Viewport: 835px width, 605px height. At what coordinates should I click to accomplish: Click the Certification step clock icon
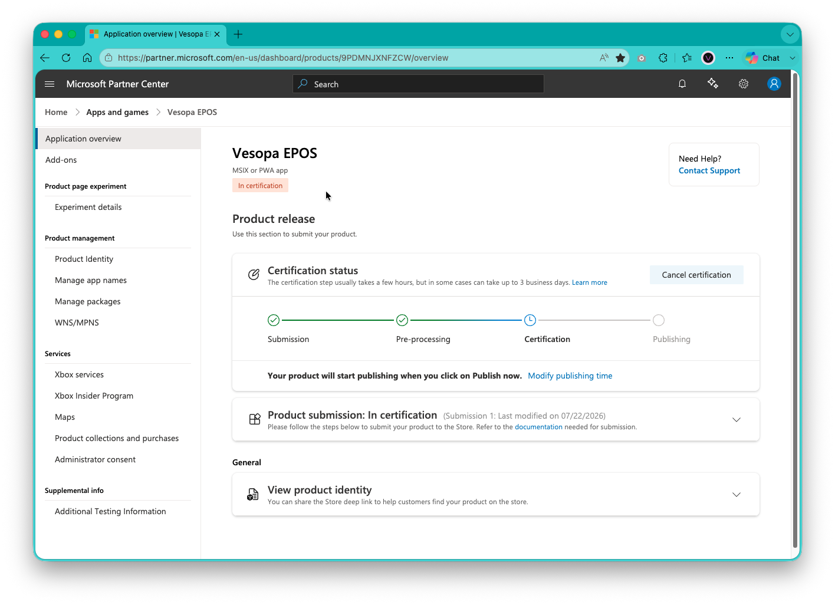(530, 320)
